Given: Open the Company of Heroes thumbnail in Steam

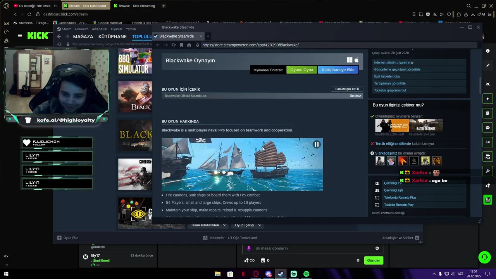Looking at the screenshot, I should (135, 174).
